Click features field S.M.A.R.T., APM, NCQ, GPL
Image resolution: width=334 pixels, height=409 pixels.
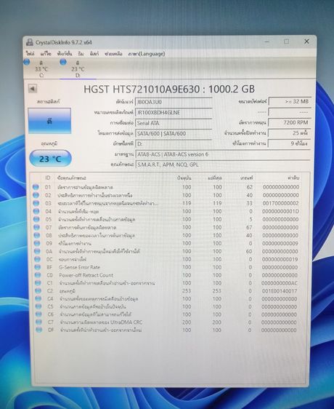(x=223, y=164)
